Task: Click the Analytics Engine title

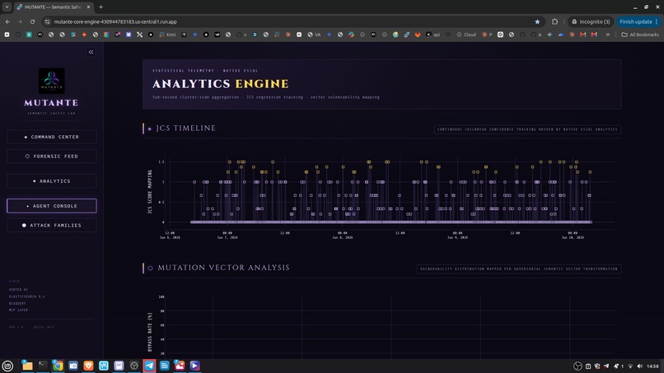Action: (x=221, y=84)
